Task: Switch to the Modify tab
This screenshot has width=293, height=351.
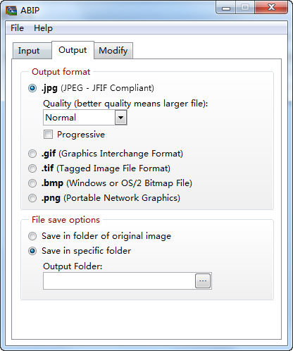Action: pyautogui.click(x=113, y=51)
